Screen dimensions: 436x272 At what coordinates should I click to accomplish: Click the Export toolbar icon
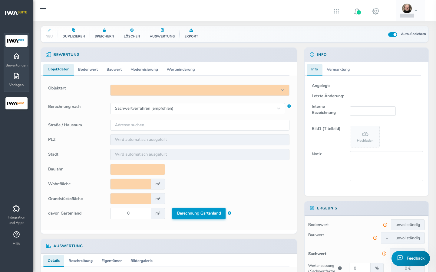[x=191, y=30]
